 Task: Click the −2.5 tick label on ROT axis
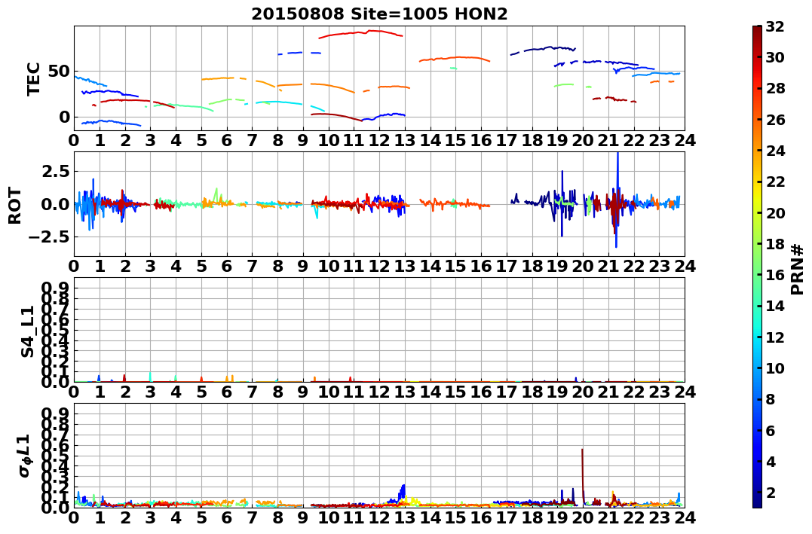50,237
